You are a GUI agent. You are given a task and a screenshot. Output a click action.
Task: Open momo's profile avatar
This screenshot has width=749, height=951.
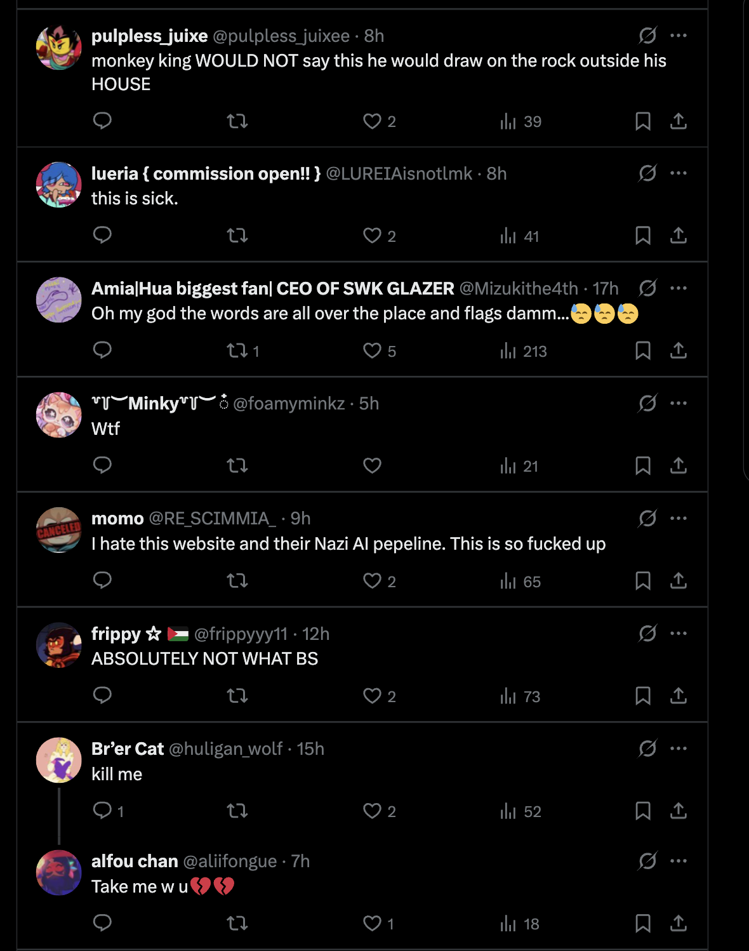(x=59, y=530)
